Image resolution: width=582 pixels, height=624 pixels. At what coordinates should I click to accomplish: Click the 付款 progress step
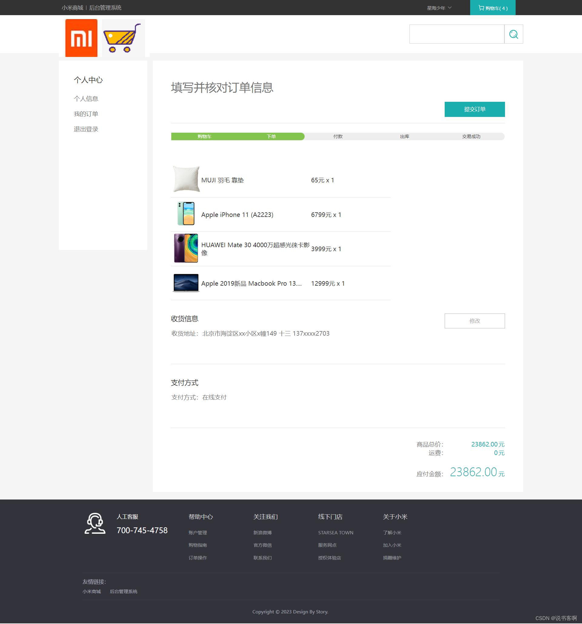338,137
